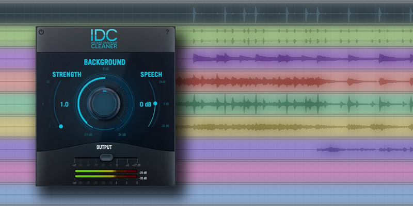Click the large Background center knob
413x206 pixels.
tap(104, 103)
